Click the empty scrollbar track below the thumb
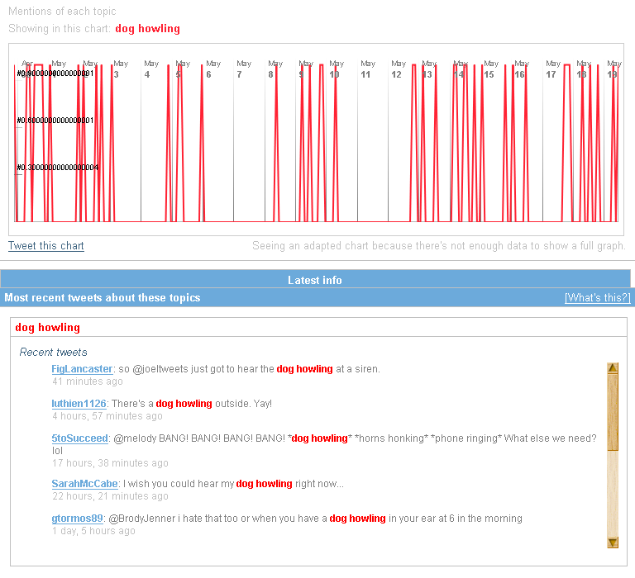Screen dimensions: 635x578 613,495
